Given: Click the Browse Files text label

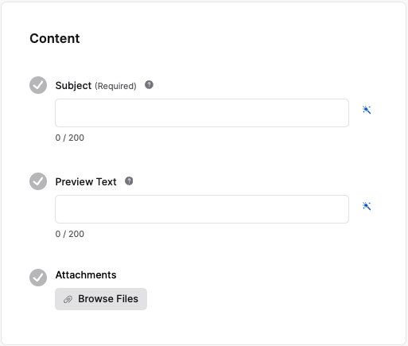Looking at the screenshot, I should (x=108, y=299).
